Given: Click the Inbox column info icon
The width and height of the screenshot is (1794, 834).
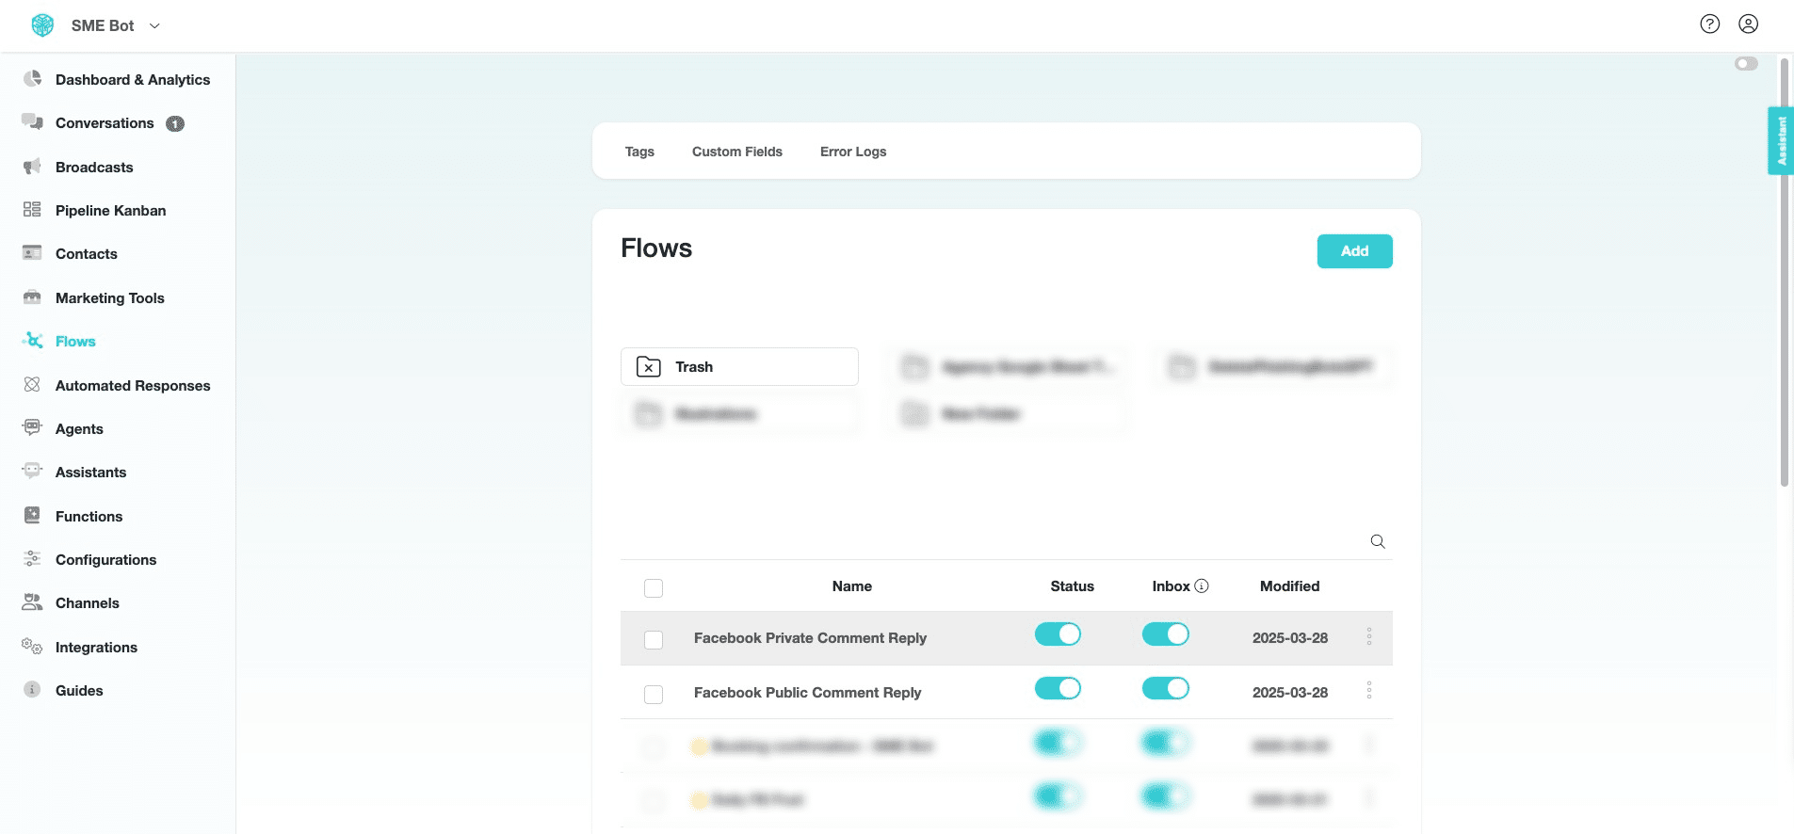Looking at the screenshot, I should click(1202, 586).
